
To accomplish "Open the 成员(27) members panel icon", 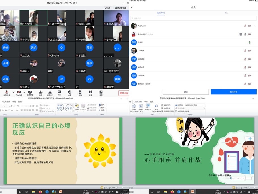I will coord(50,92).
